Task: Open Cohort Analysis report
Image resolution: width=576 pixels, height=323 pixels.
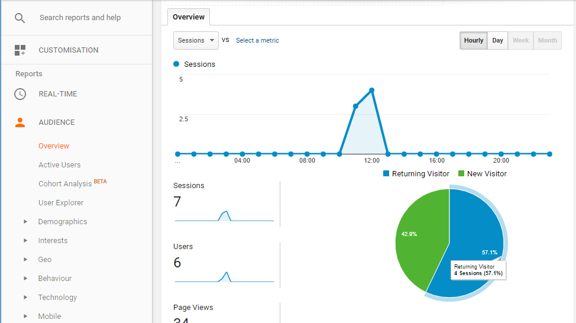Action: 65,184
